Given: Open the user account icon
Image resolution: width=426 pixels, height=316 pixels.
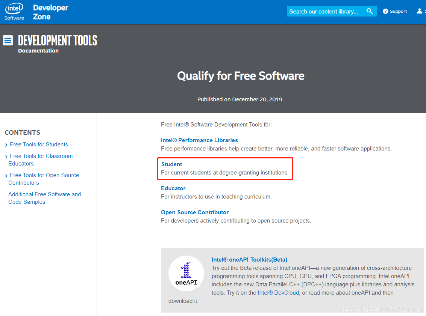Looking at the screenshot, I should [x=420, y=11].
